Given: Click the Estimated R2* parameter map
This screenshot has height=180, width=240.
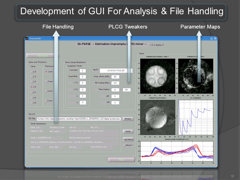Looking at the screenshot, I should (x=195, y=76).
